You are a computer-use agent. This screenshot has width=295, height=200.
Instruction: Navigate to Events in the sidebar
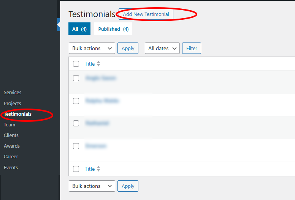coord(11,167)
